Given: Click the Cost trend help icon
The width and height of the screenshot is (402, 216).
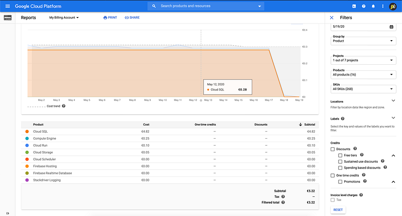Looking at the screenshot, I should 64,106.
